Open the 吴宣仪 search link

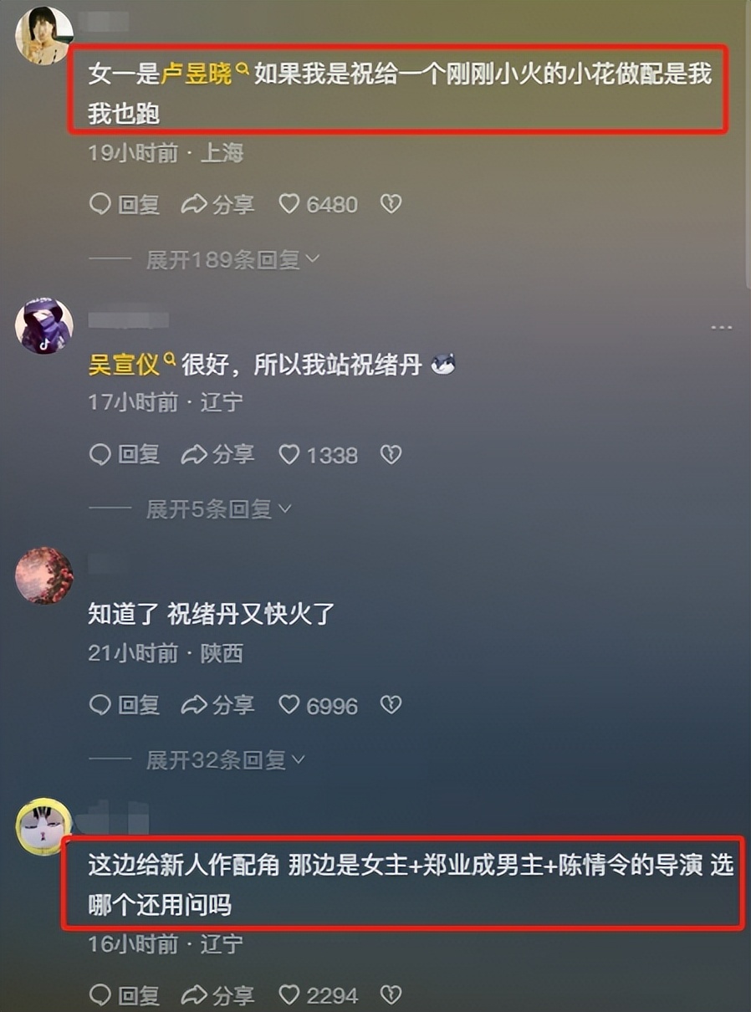point(132,365)
